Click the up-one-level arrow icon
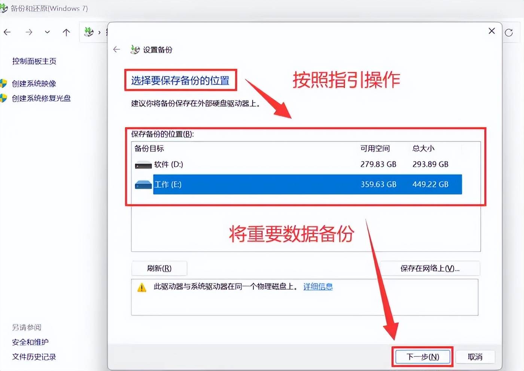 66,32
